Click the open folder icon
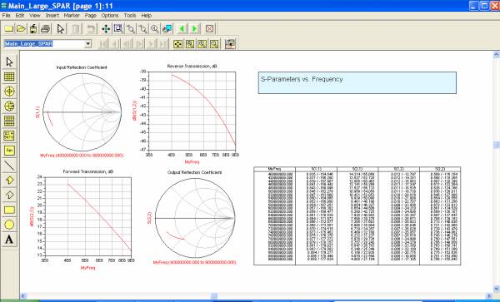Image resolution: width=500 pixels, height=302 pixels. [x=21, y=29]
